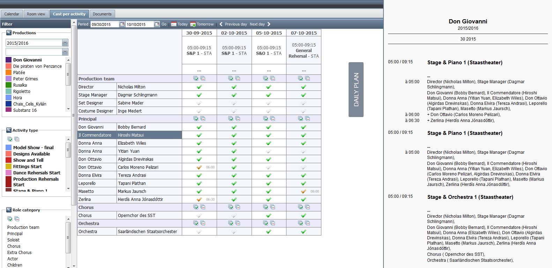The height and width of the screenshot is (268, 552).
Task: Deselect all role categories icon
Action: pos(17,219)
